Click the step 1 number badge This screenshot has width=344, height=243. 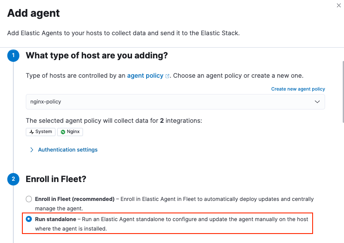(x=13, y=56)
